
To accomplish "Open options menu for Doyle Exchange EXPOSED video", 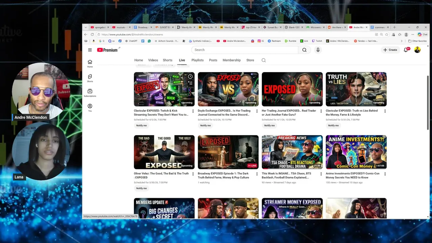I will click(257, 111).
